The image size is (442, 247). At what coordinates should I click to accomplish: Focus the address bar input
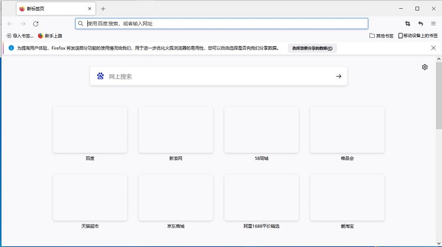tap(222, 24)
